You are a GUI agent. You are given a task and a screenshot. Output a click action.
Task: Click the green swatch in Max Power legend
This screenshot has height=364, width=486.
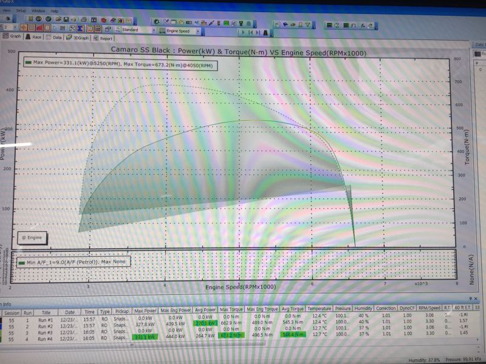[x=29, y=62]
